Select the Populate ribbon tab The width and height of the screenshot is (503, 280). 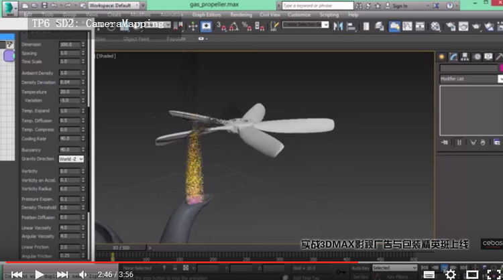point(176,39)
